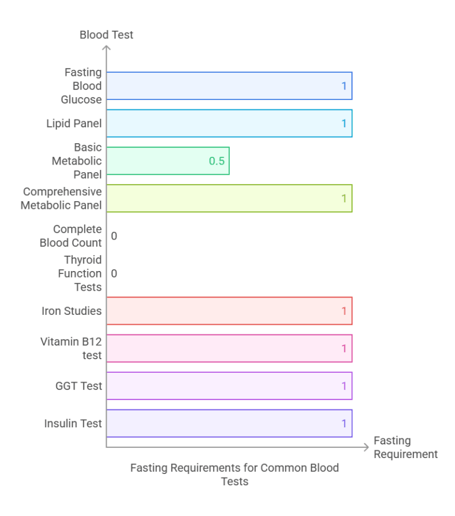
Task: Click the purple GGT Test bar
Action: pos(229,386)
